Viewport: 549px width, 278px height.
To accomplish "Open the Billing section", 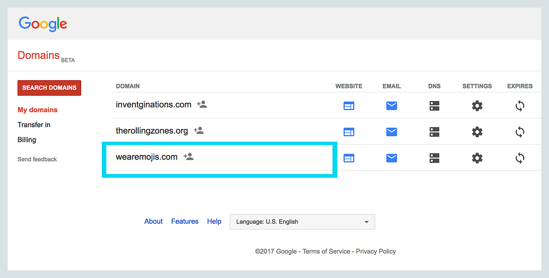I will point(27,140).
